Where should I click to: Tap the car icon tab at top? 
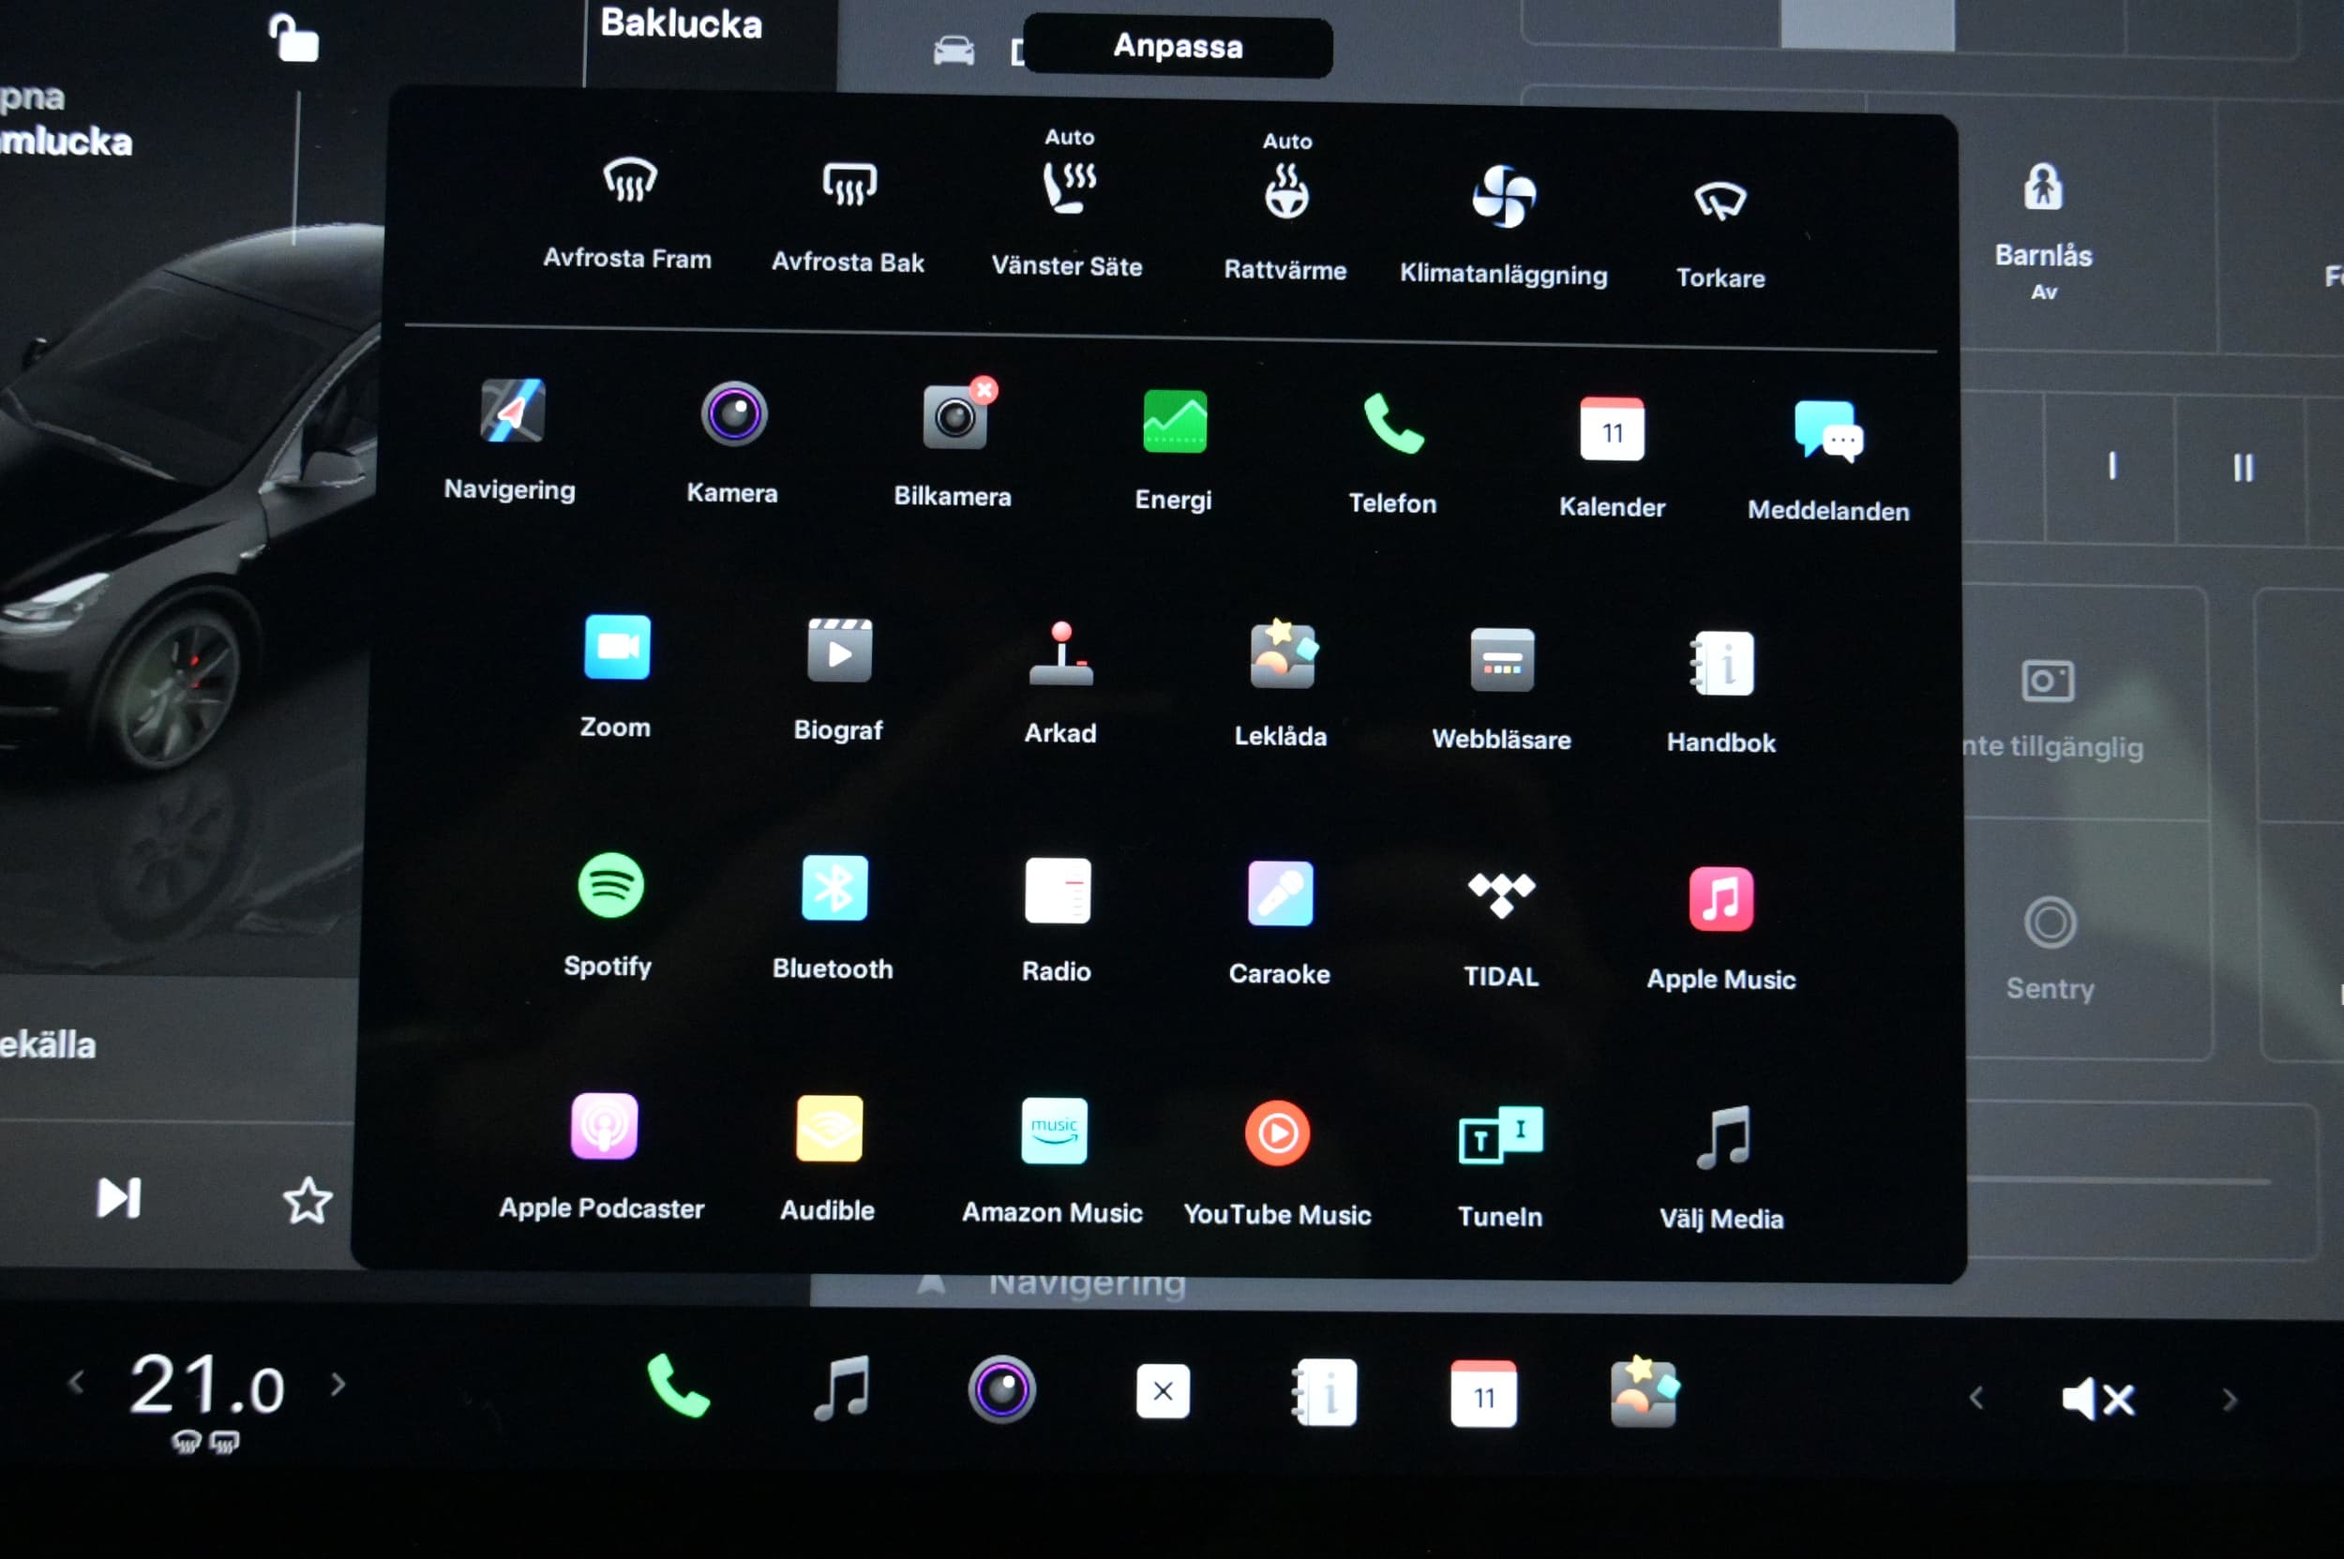[954, 50]
